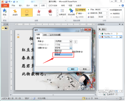Open the 动画文本 dropdown arrow
The image size is (125, 101).
tap(71, 48)
